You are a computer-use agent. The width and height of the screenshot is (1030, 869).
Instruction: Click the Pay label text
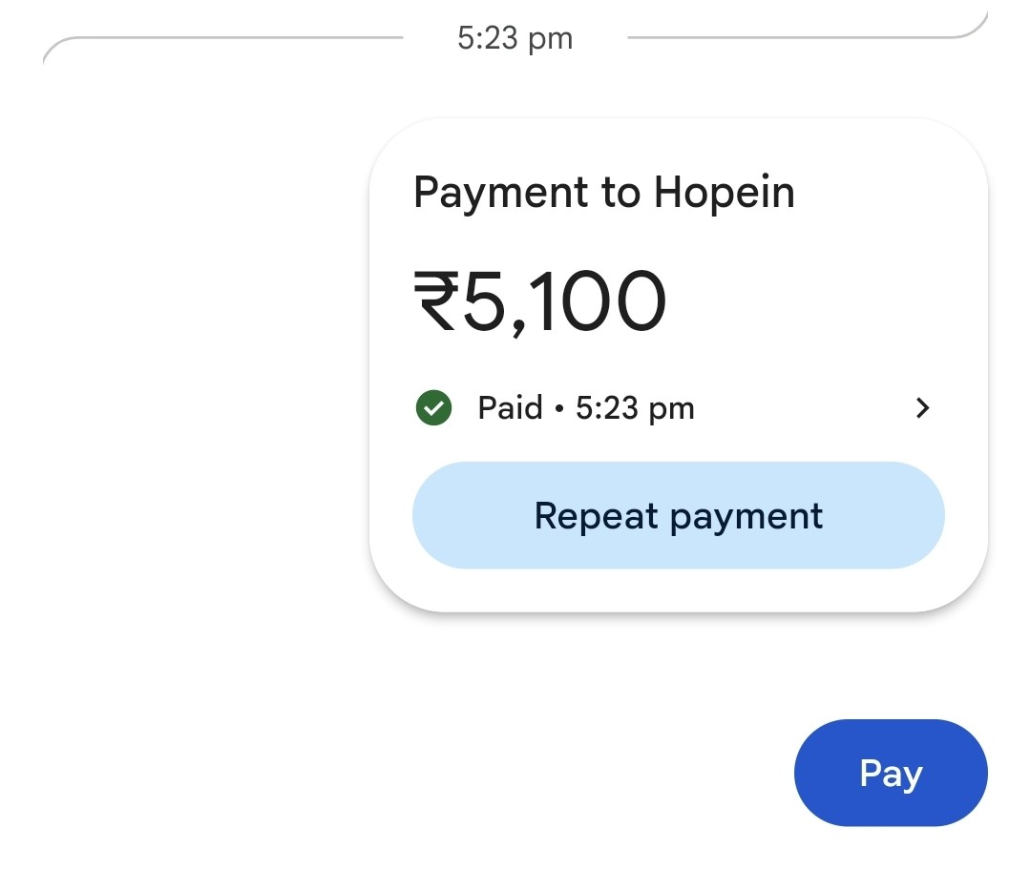click(x=891, y=774)
